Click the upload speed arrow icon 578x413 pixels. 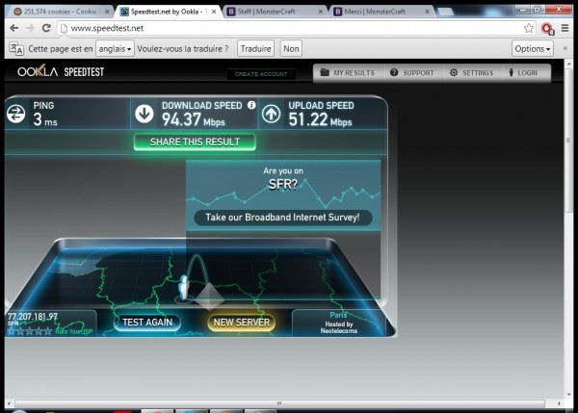[271, 113]
